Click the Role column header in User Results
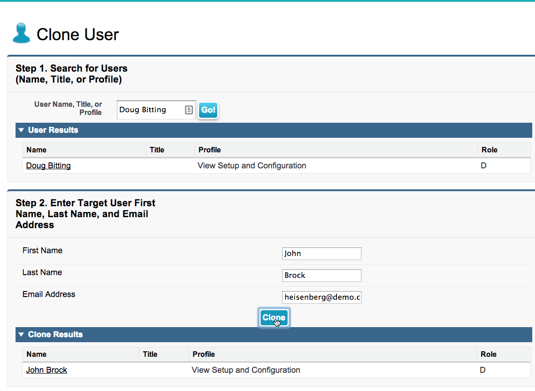Screen dimensions: 535x391 click(489, 150)
